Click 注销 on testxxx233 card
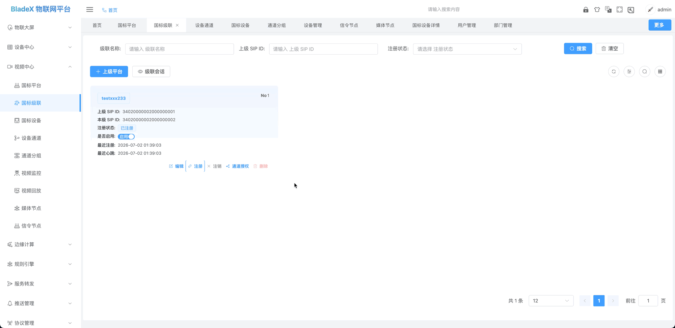This screenshot has width=675, height=328. point(214,166)
